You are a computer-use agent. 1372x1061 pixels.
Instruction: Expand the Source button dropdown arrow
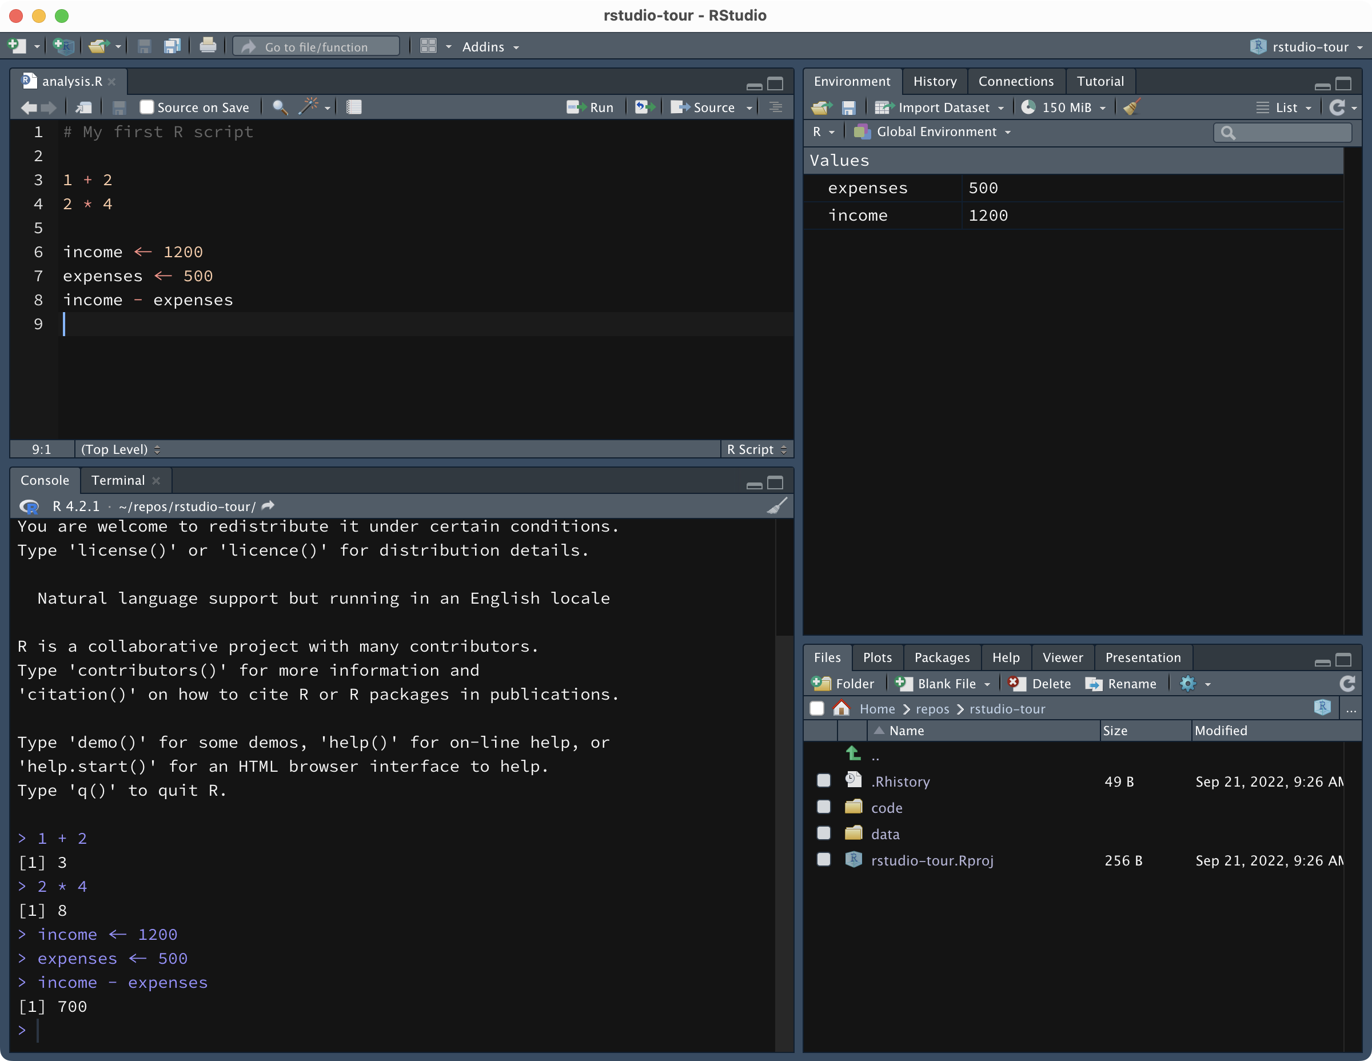point(749,108)
